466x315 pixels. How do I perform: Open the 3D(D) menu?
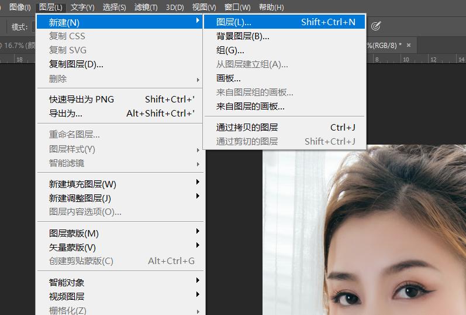175,7
